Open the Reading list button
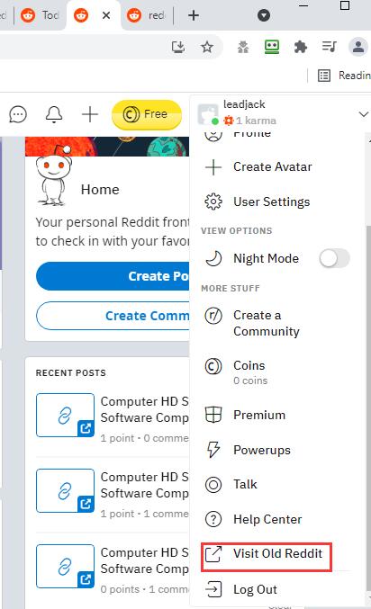 [344, 75]
